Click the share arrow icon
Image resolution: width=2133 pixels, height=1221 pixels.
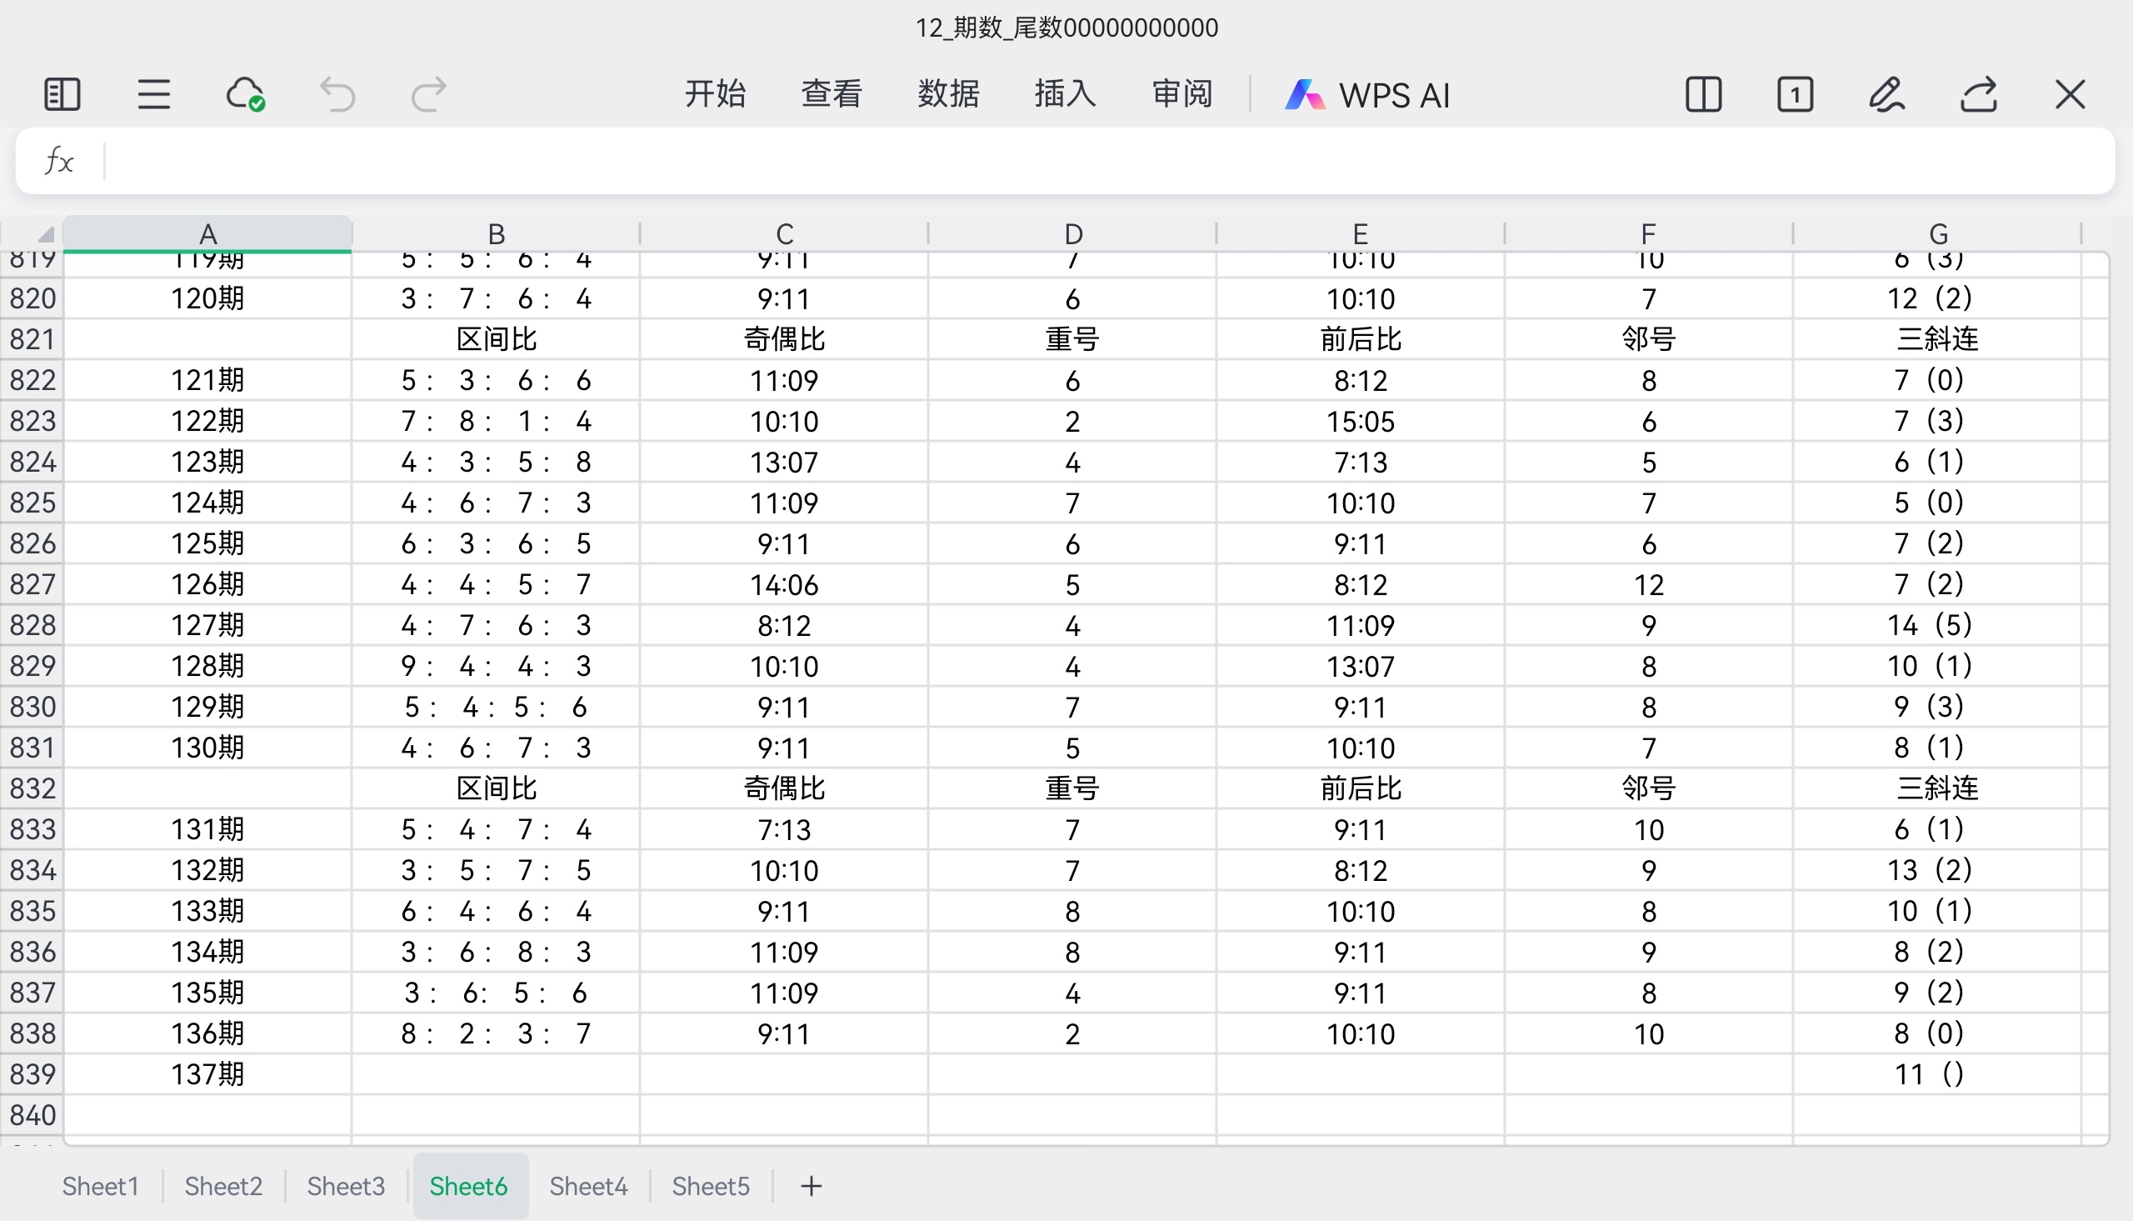(1978, 94)
